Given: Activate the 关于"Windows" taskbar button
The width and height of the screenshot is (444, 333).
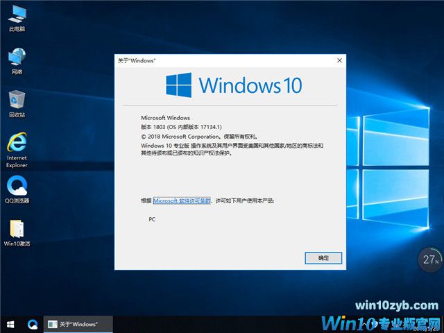Looking at the screenshot, I should (x=78, y=324).
